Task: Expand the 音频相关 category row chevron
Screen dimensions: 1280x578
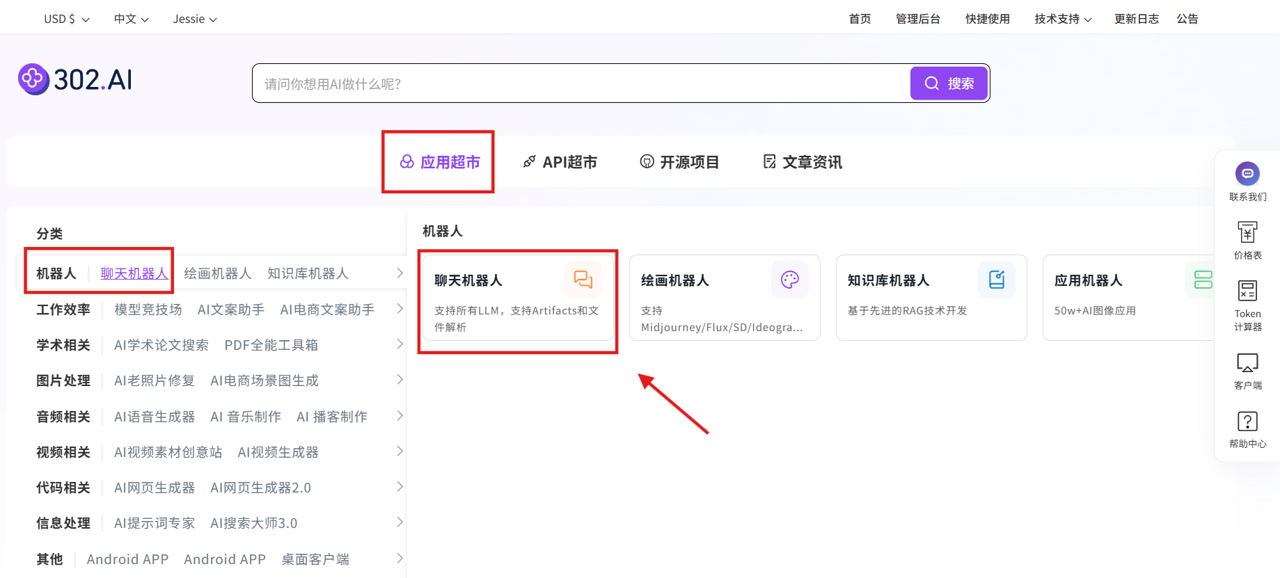Action: (x=400, y=415)
